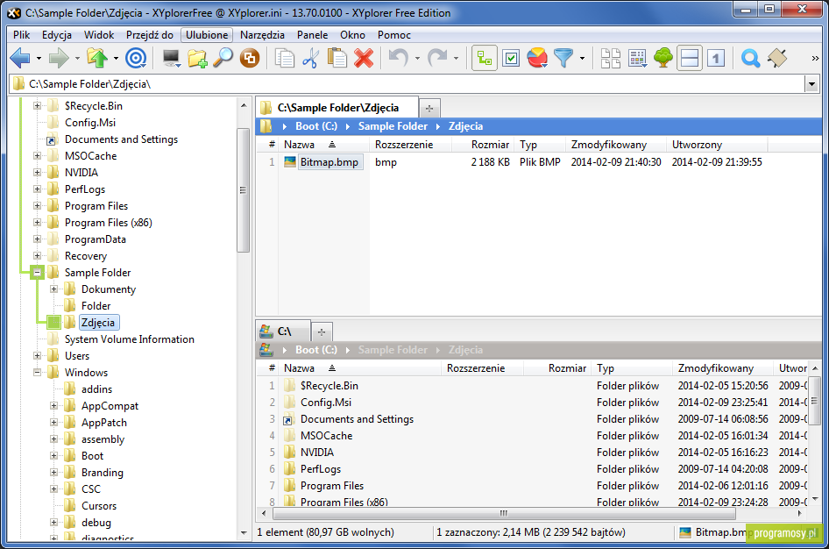Select the Zdjęcia folder in tree

click(x=98, y=323)
